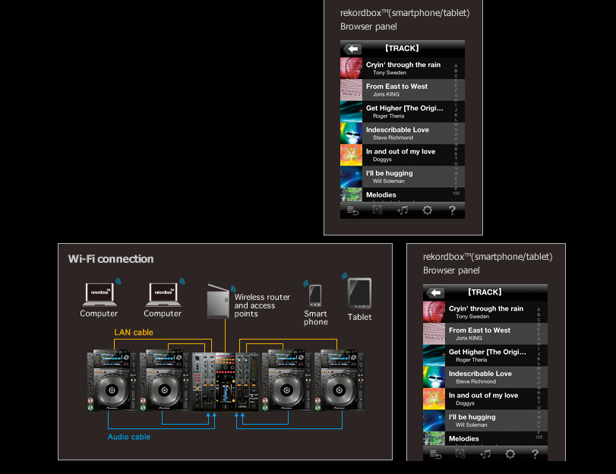616x474 pixels.
Task: Click the rightmost CDJ player deck
Action: [340, 381]
